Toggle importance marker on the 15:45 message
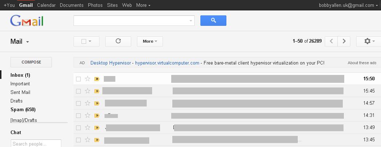Screen dimensions: 381x147 tap(97, 91)
